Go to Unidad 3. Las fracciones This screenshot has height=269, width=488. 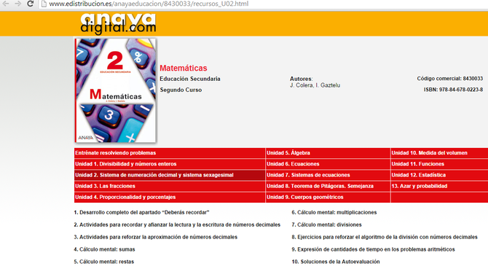pyautogui.click(x=170, y=186)
